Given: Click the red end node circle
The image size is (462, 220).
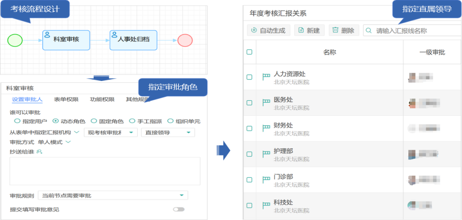Looking at the screenshot, I should (x=185, y=40).
